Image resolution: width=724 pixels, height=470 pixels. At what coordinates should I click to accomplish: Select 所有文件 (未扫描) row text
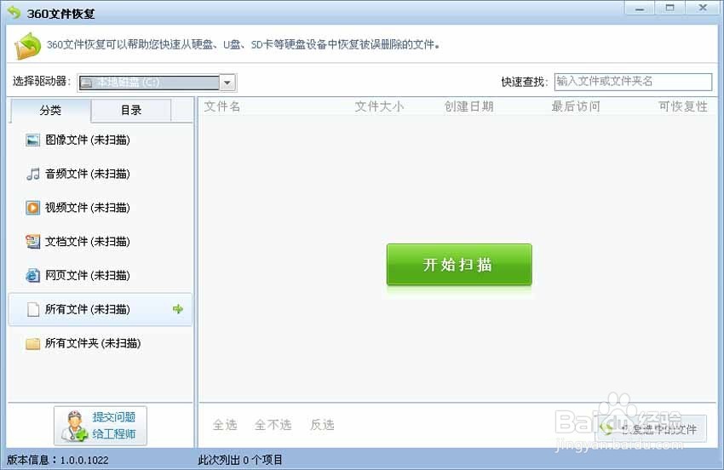coord(87,309)
